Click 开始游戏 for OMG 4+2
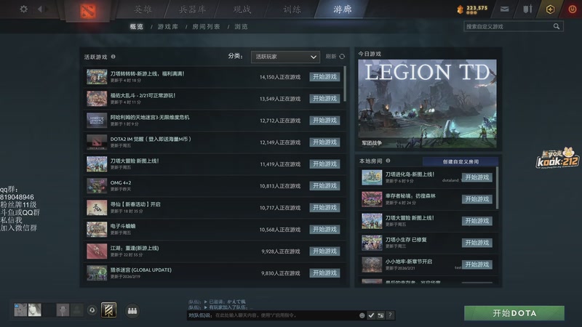The width and height of the screenshot is (582, 327). (324, 186)
